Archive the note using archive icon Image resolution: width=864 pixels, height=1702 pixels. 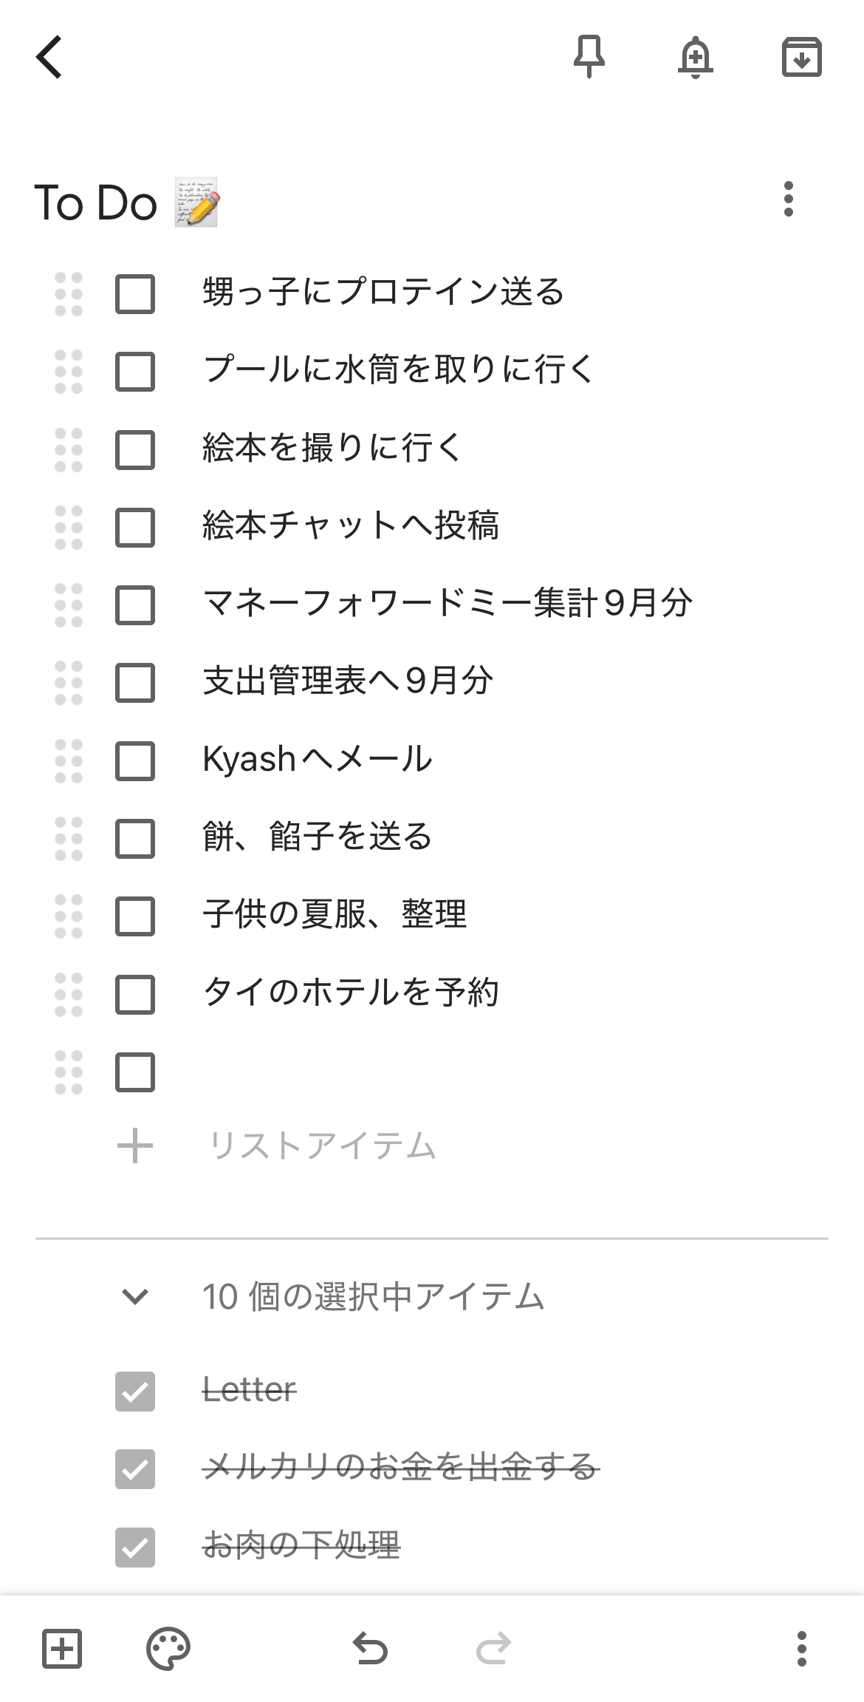(x=801, y=57)
